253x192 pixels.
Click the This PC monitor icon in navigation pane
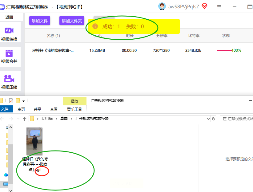6,184
